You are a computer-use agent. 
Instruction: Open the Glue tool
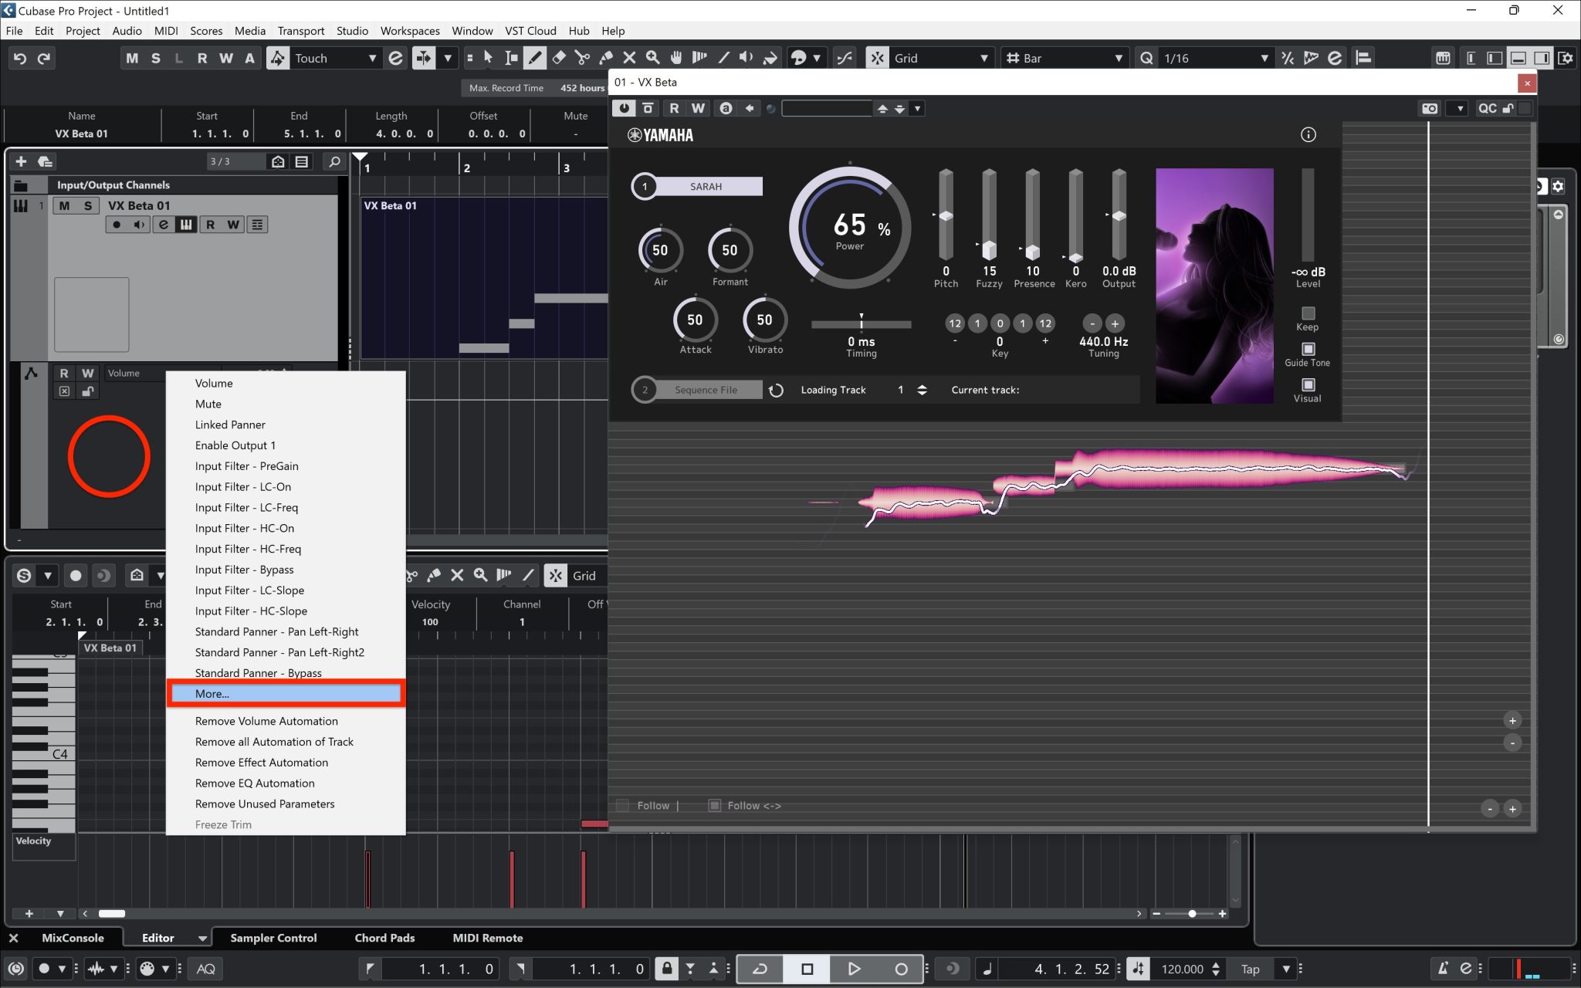(606, 57)
